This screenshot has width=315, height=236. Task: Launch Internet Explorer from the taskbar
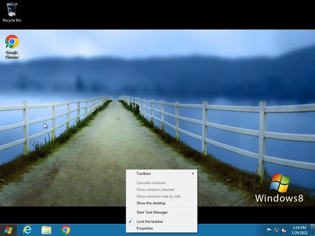[27, 230]
